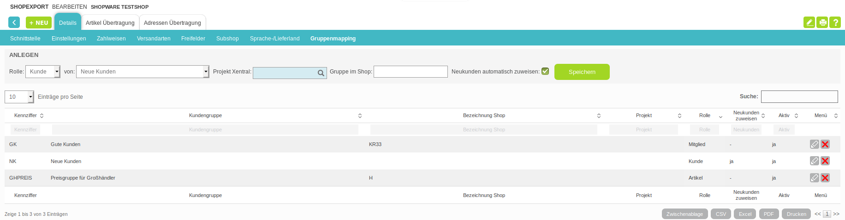The height and width of the screenshot is (220, 845).
Task: Click the back arrow icon
Action: pyautogui.click(x=14, y=23)
